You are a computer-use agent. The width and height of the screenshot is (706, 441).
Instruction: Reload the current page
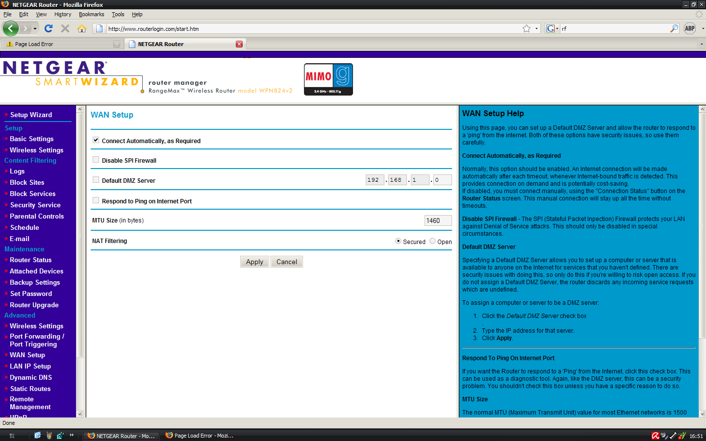tap(49, 28)
